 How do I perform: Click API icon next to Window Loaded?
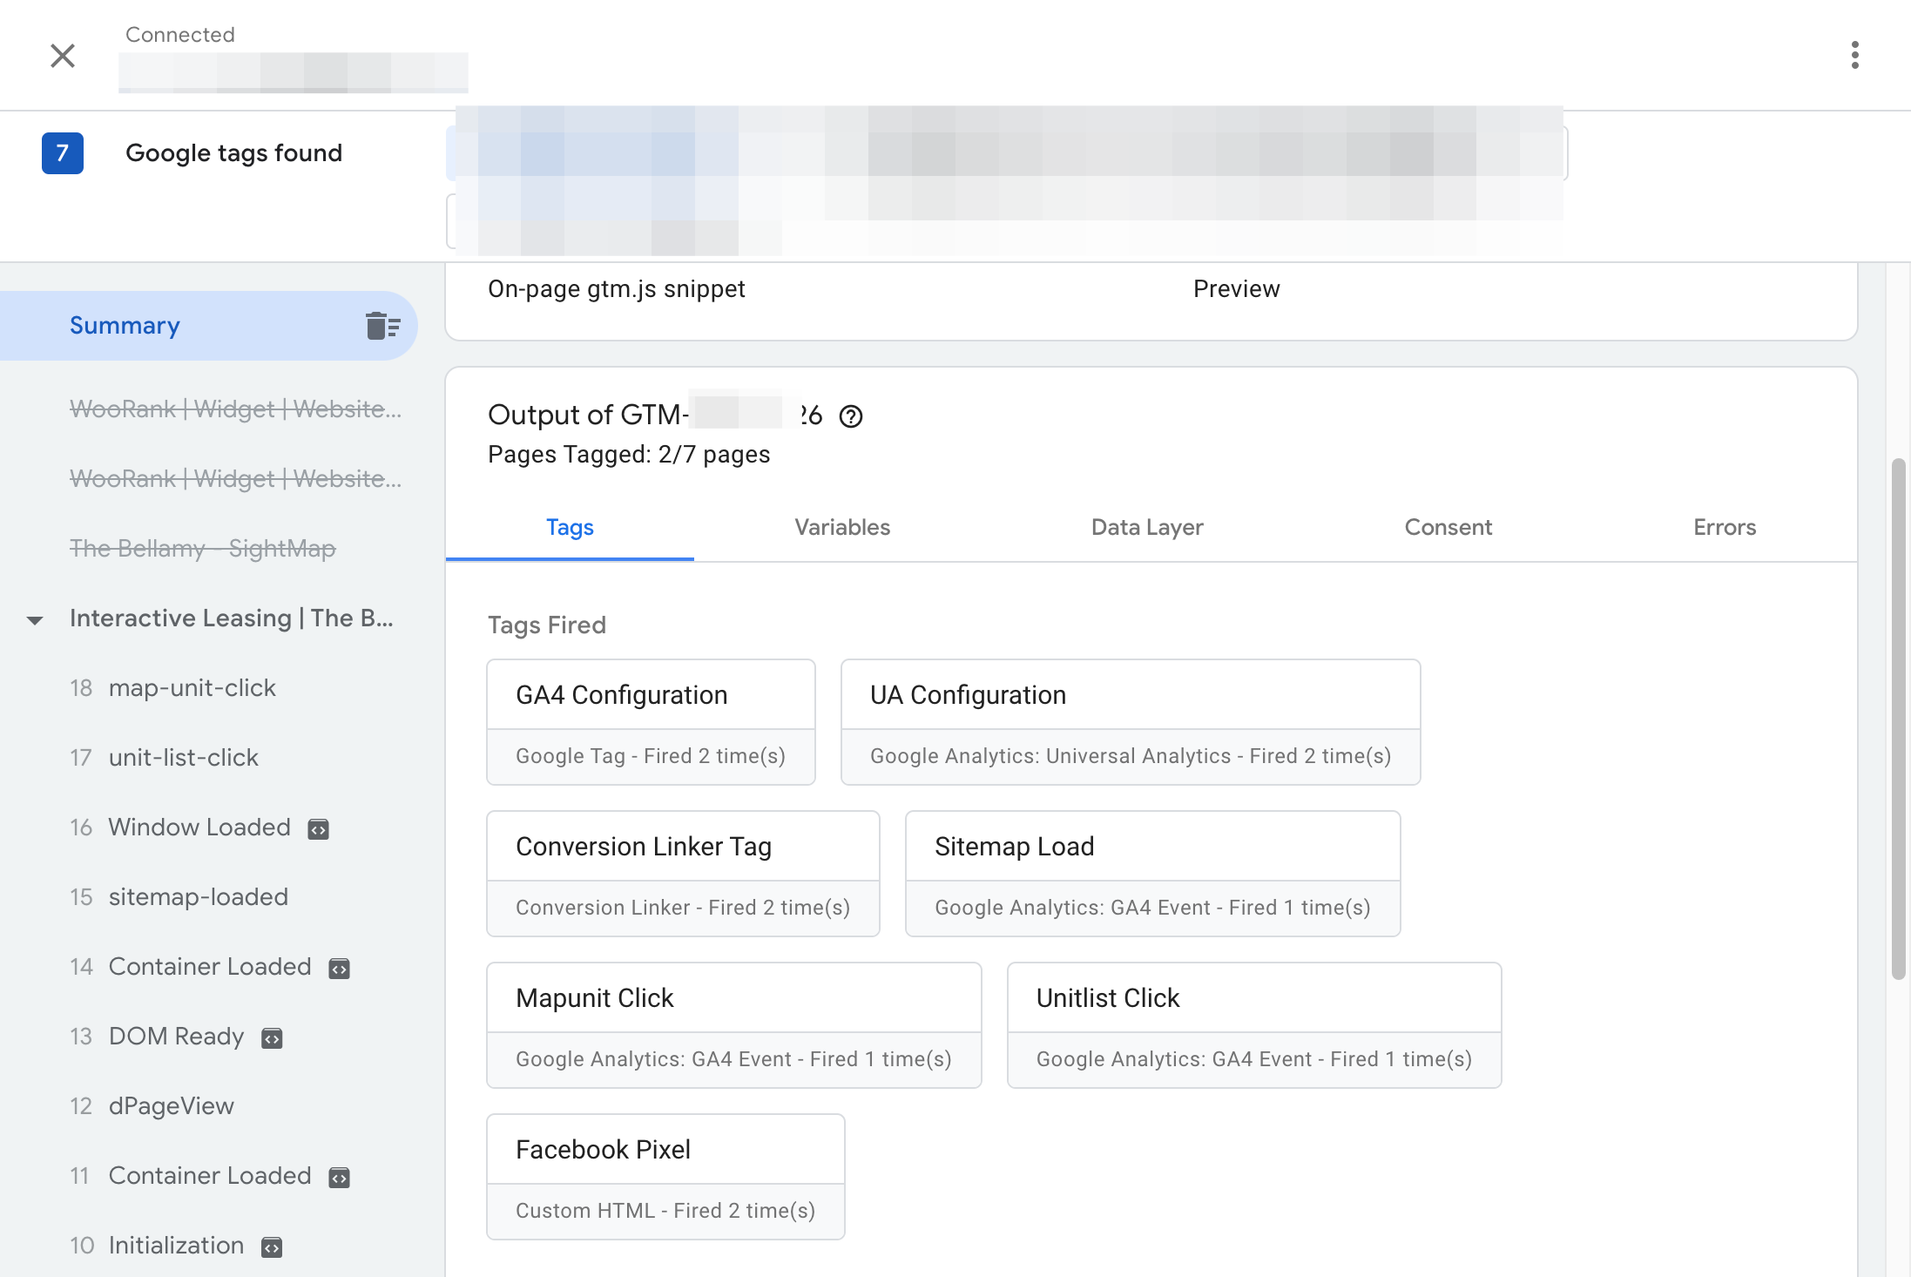coord(319,828)
